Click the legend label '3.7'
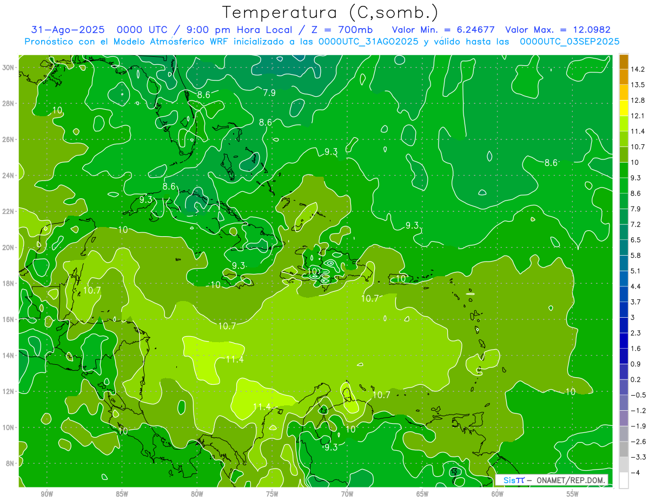The width and height of the screenshot is (649, 501). [x=636, y=302]
